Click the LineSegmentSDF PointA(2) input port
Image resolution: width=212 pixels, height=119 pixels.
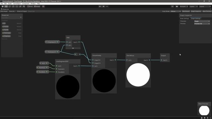click(57, 69)
